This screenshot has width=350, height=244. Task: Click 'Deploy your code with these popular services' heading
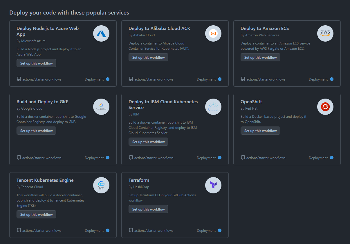click(69, 13)
